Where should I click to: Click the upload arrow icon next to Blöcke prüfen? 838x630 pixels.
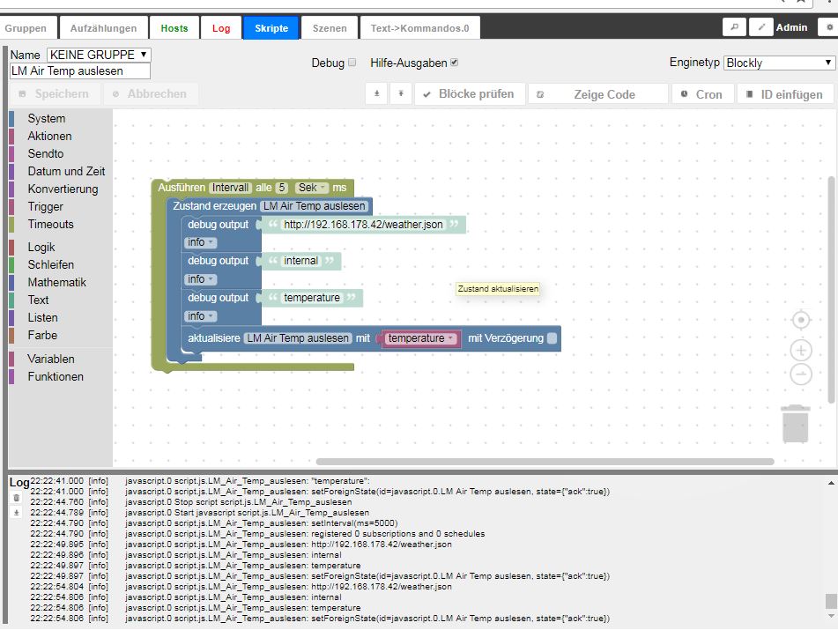[401, 94]
